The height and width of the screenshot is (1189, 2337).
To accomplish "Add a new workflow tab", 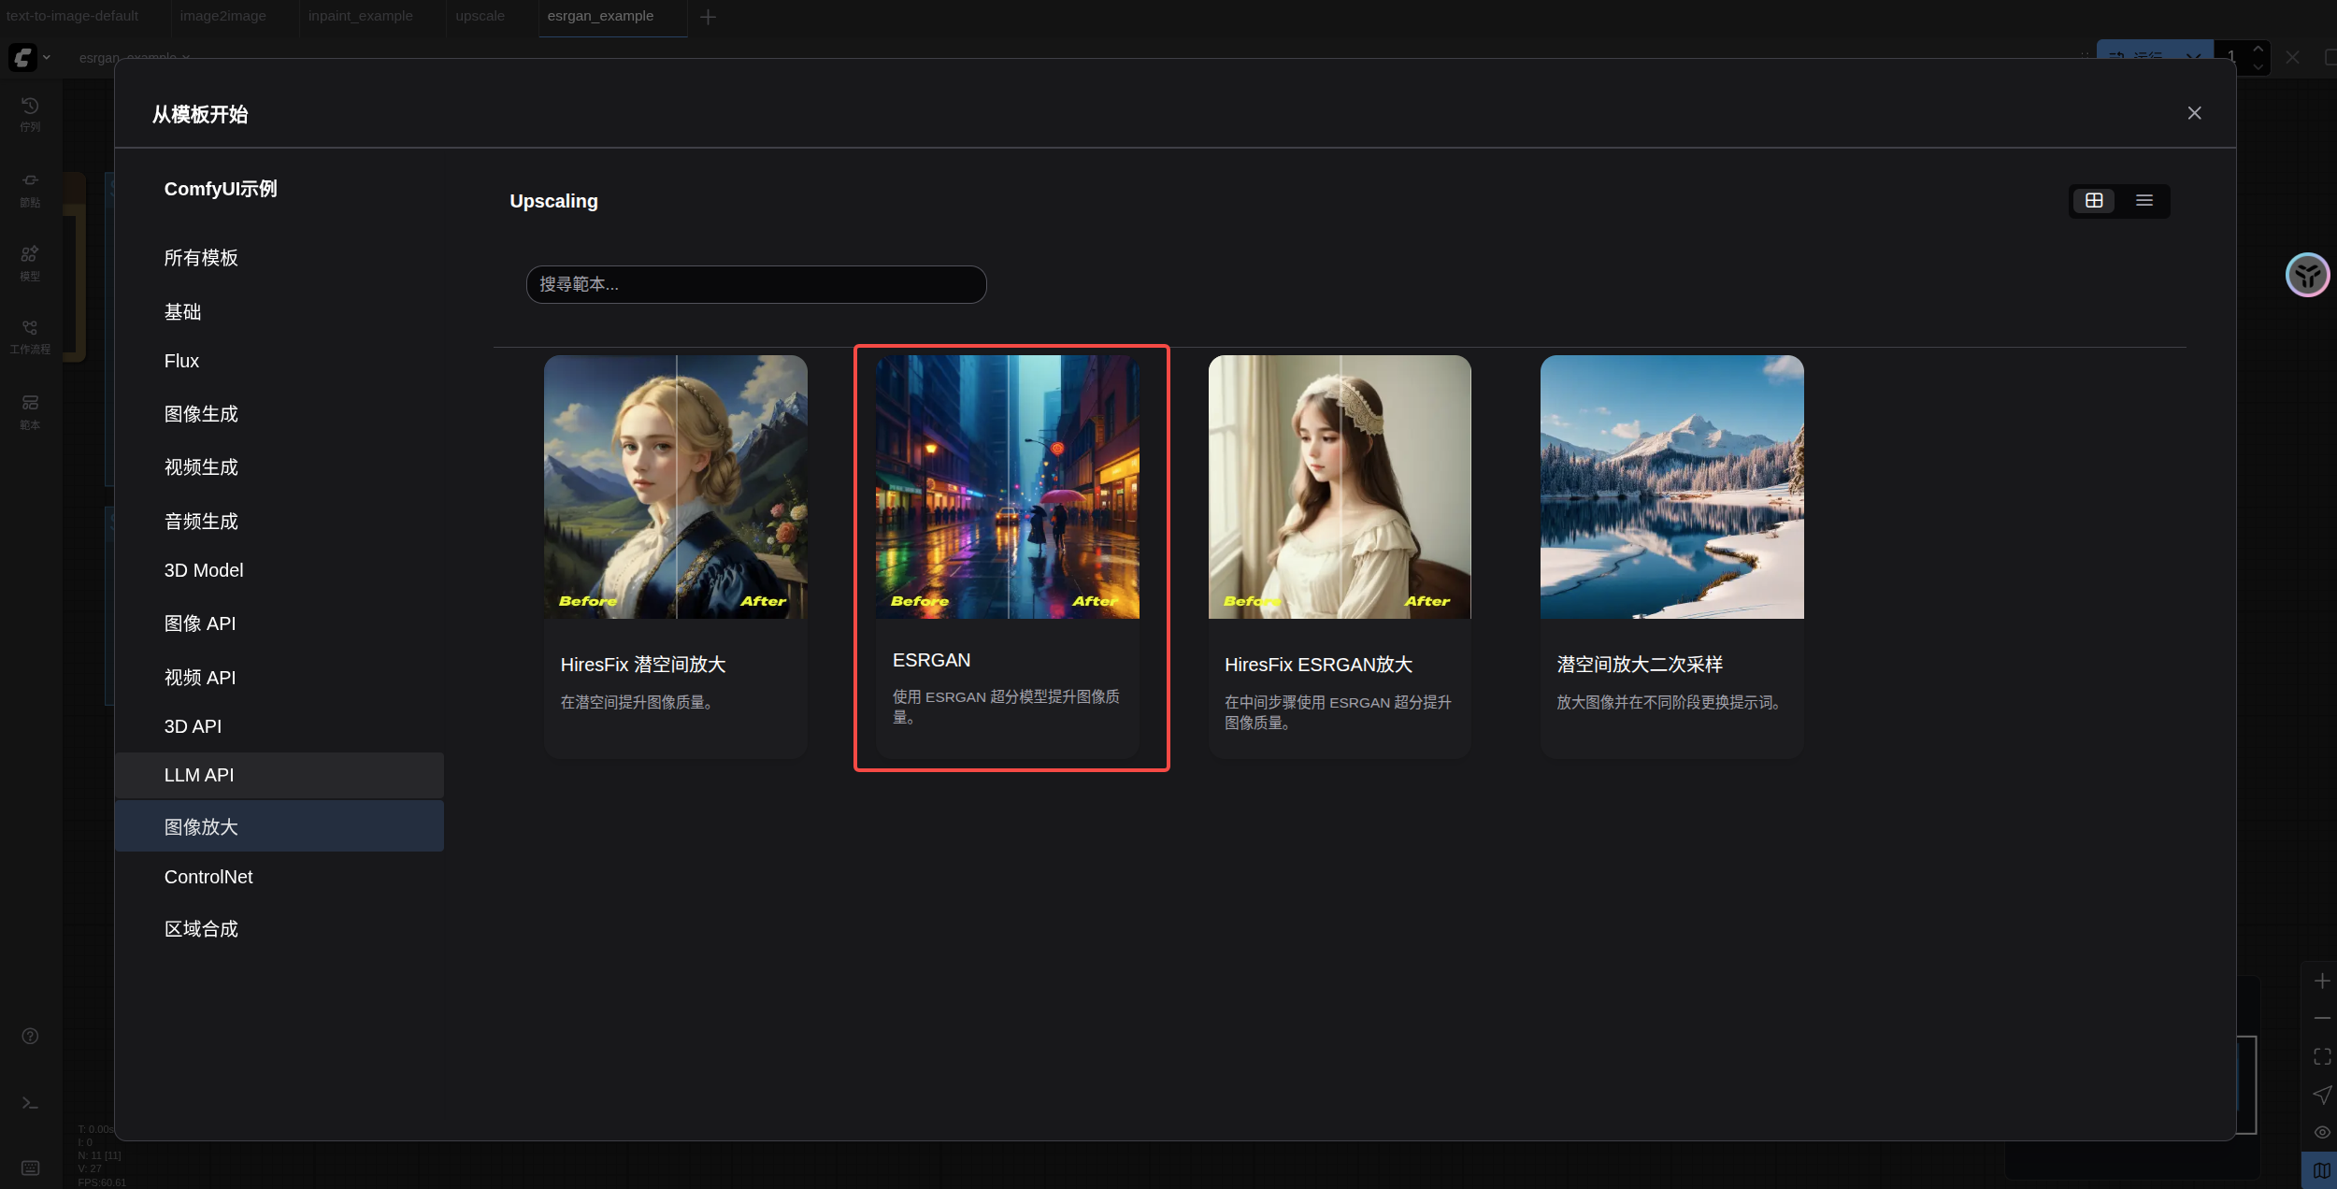I will pyautogui.click(x=708, y=17).
